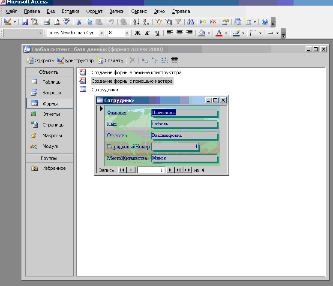Select Таблицы in the Objects pane
This screenshot has height=286, width=333.
[x=50, y=82]
